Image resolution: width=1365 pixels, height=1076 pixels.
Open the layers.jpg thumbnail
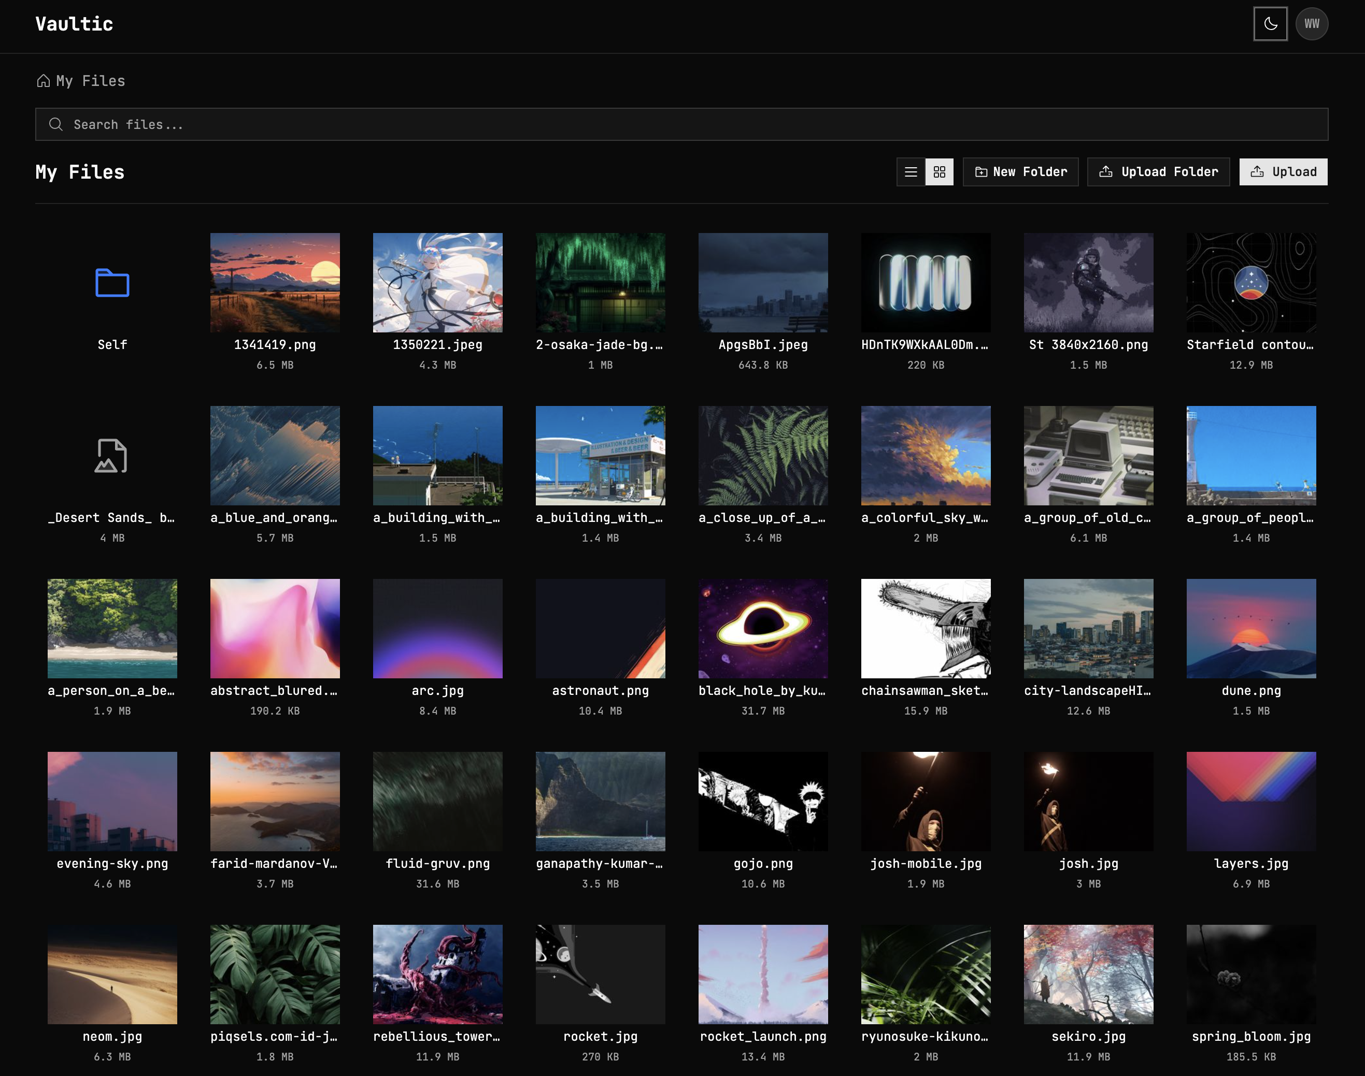click(1251, 802)
